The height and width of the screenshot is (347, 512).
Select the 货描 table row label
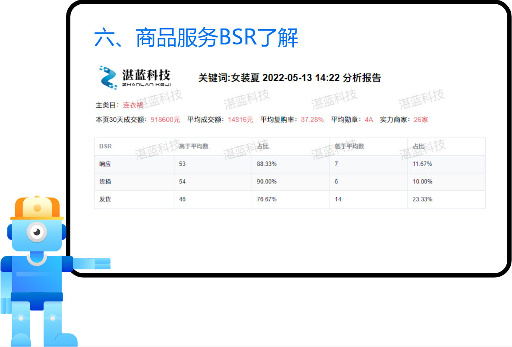(105, 182)
